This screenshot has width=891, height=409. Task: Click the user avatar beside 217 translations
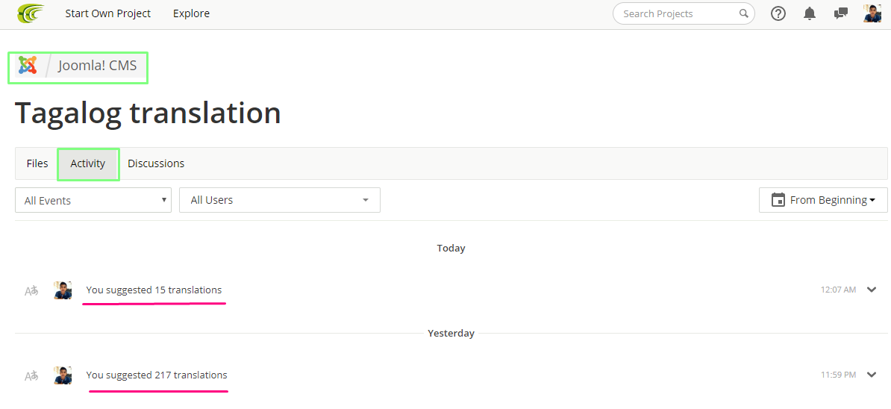click(63, 375)
